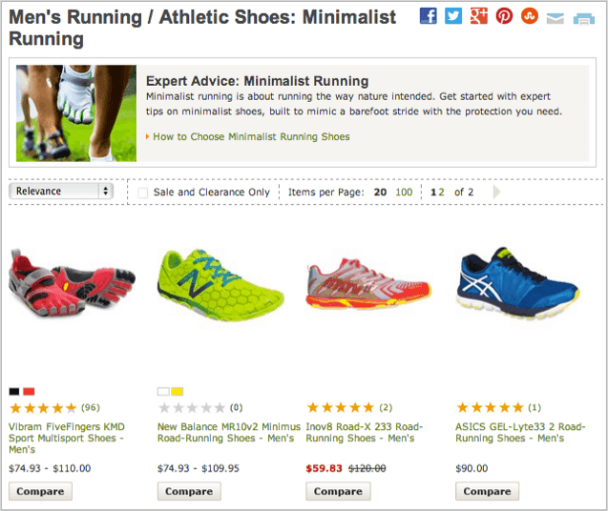Share via the Twitter icon
The image size is (608, 511).
(453, 16)
